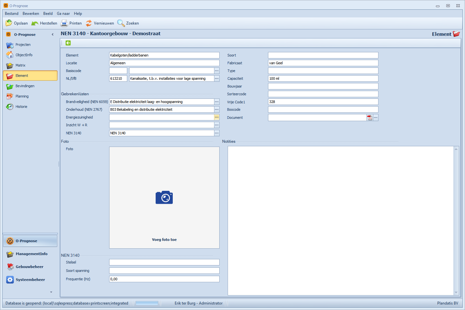Collapse the O-Prognose navigation panel
The height and width of the screenshot is (310, 465).
(x=53, y=35)
